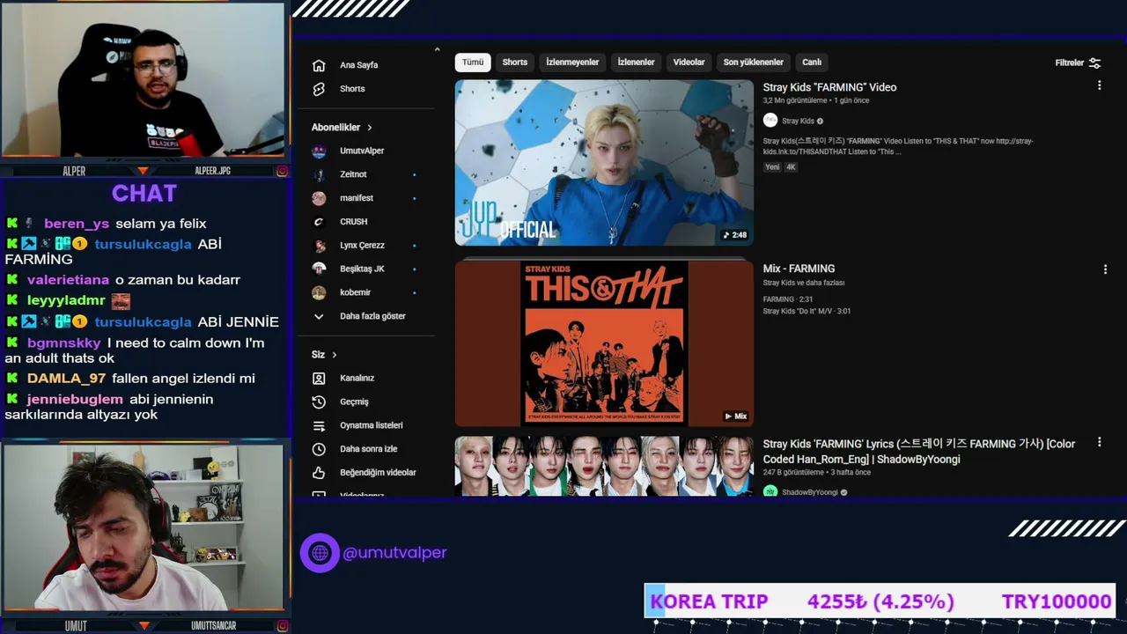Open the Filtreler sliders icon
Viewport: 1127px width, 634px height.
(1094, 63)
